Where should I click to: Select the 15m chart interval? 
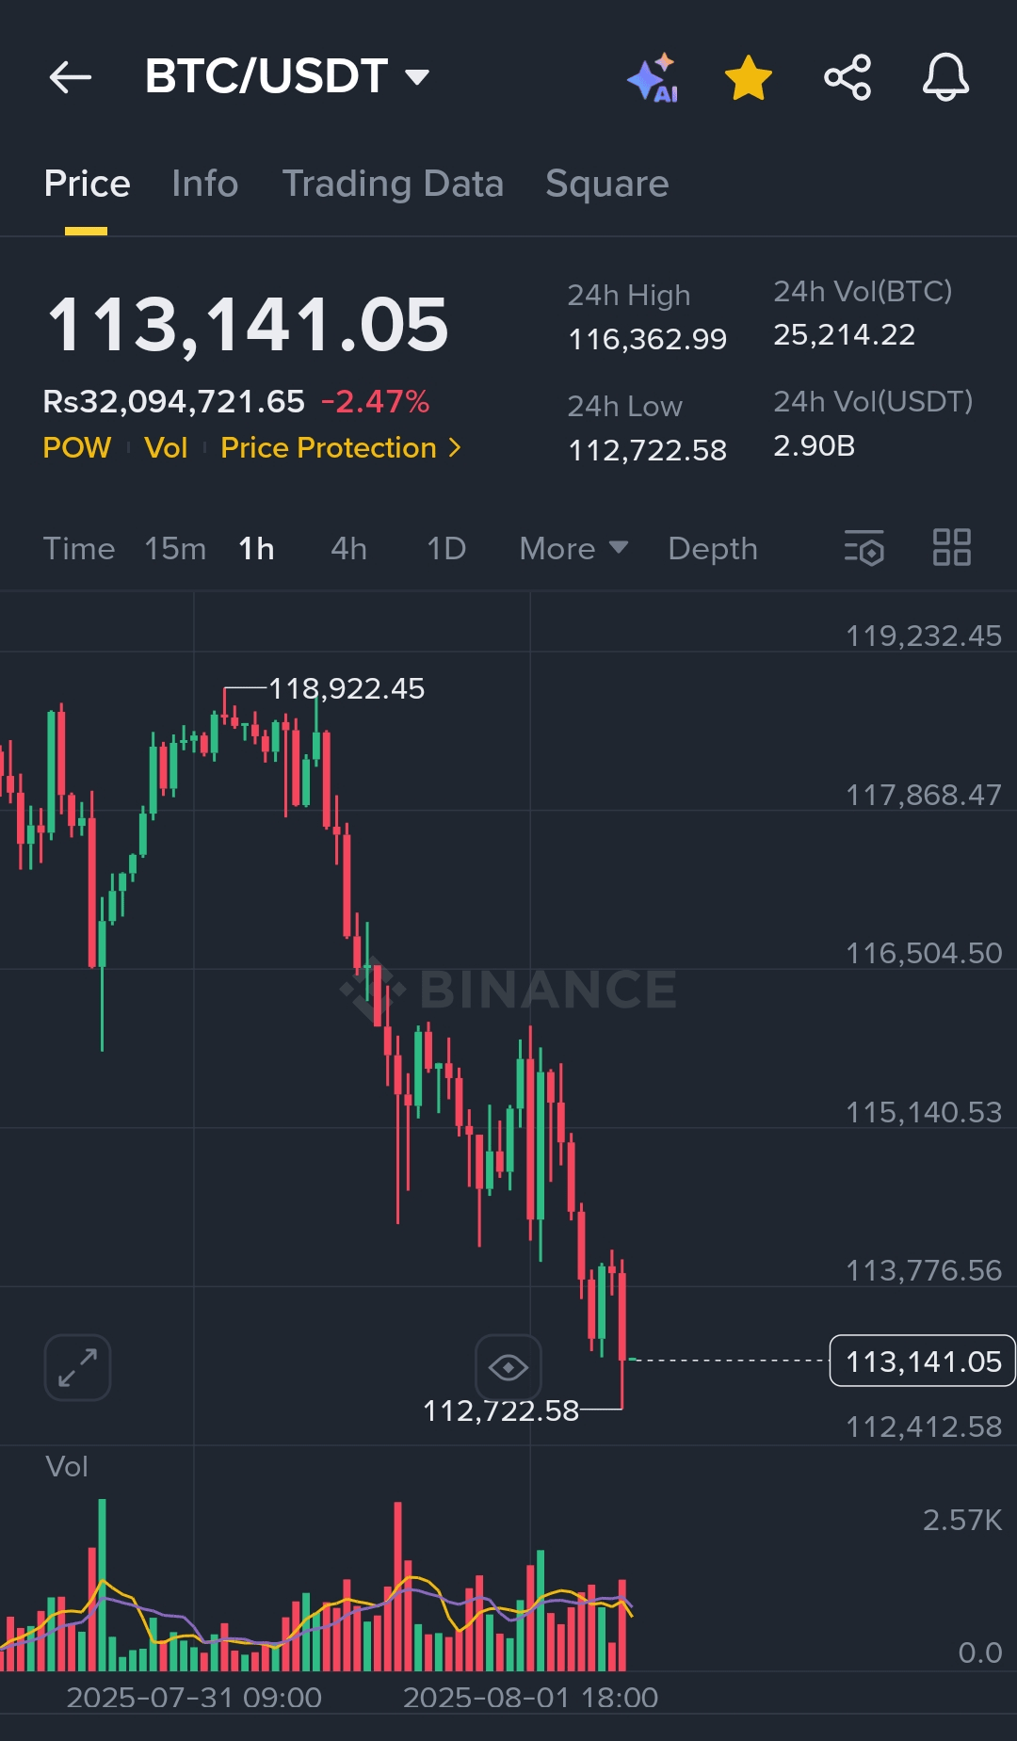click(175, 548)
